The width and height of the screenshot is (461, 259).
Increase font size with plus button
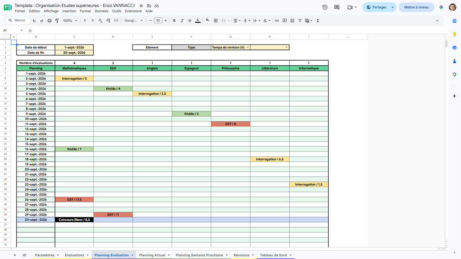(166, 21)
